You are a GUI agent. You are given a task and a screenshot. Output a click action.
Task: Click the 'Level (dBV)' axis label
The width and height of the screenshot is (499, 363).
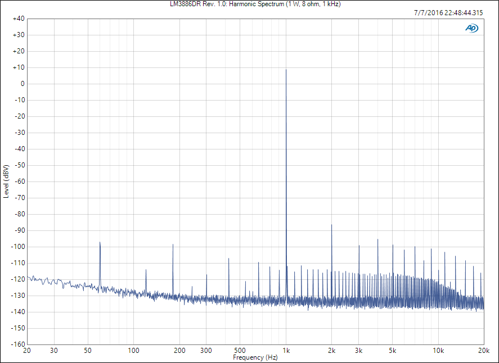6,182
